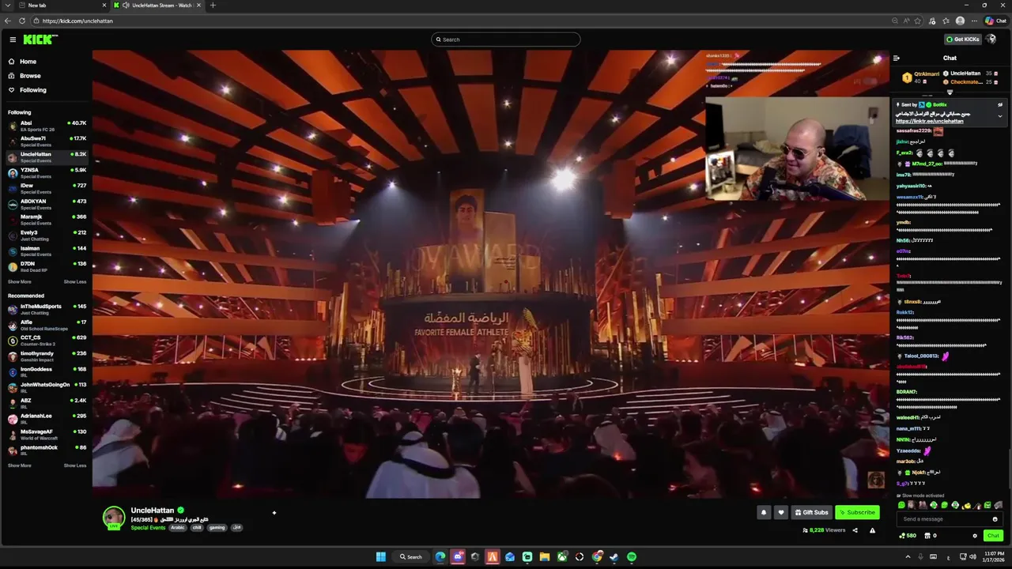Click the Kick search field
Viewport: 1012px width, 569px height.
506,40
